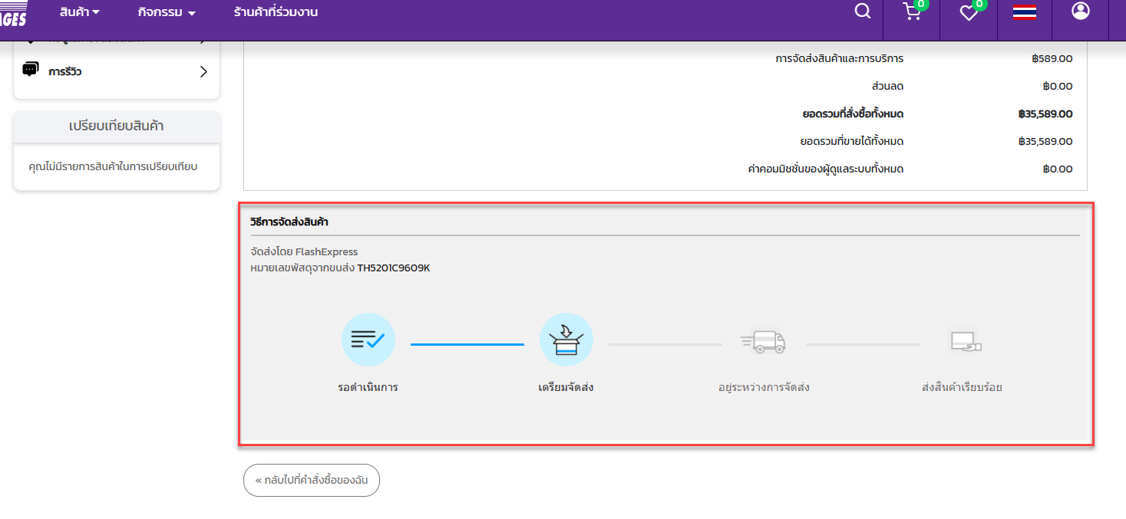Viewport: 1126px width, 519px height.
Task: Expand the chevron beside การรีวิว
Action: tap(203, 71)
